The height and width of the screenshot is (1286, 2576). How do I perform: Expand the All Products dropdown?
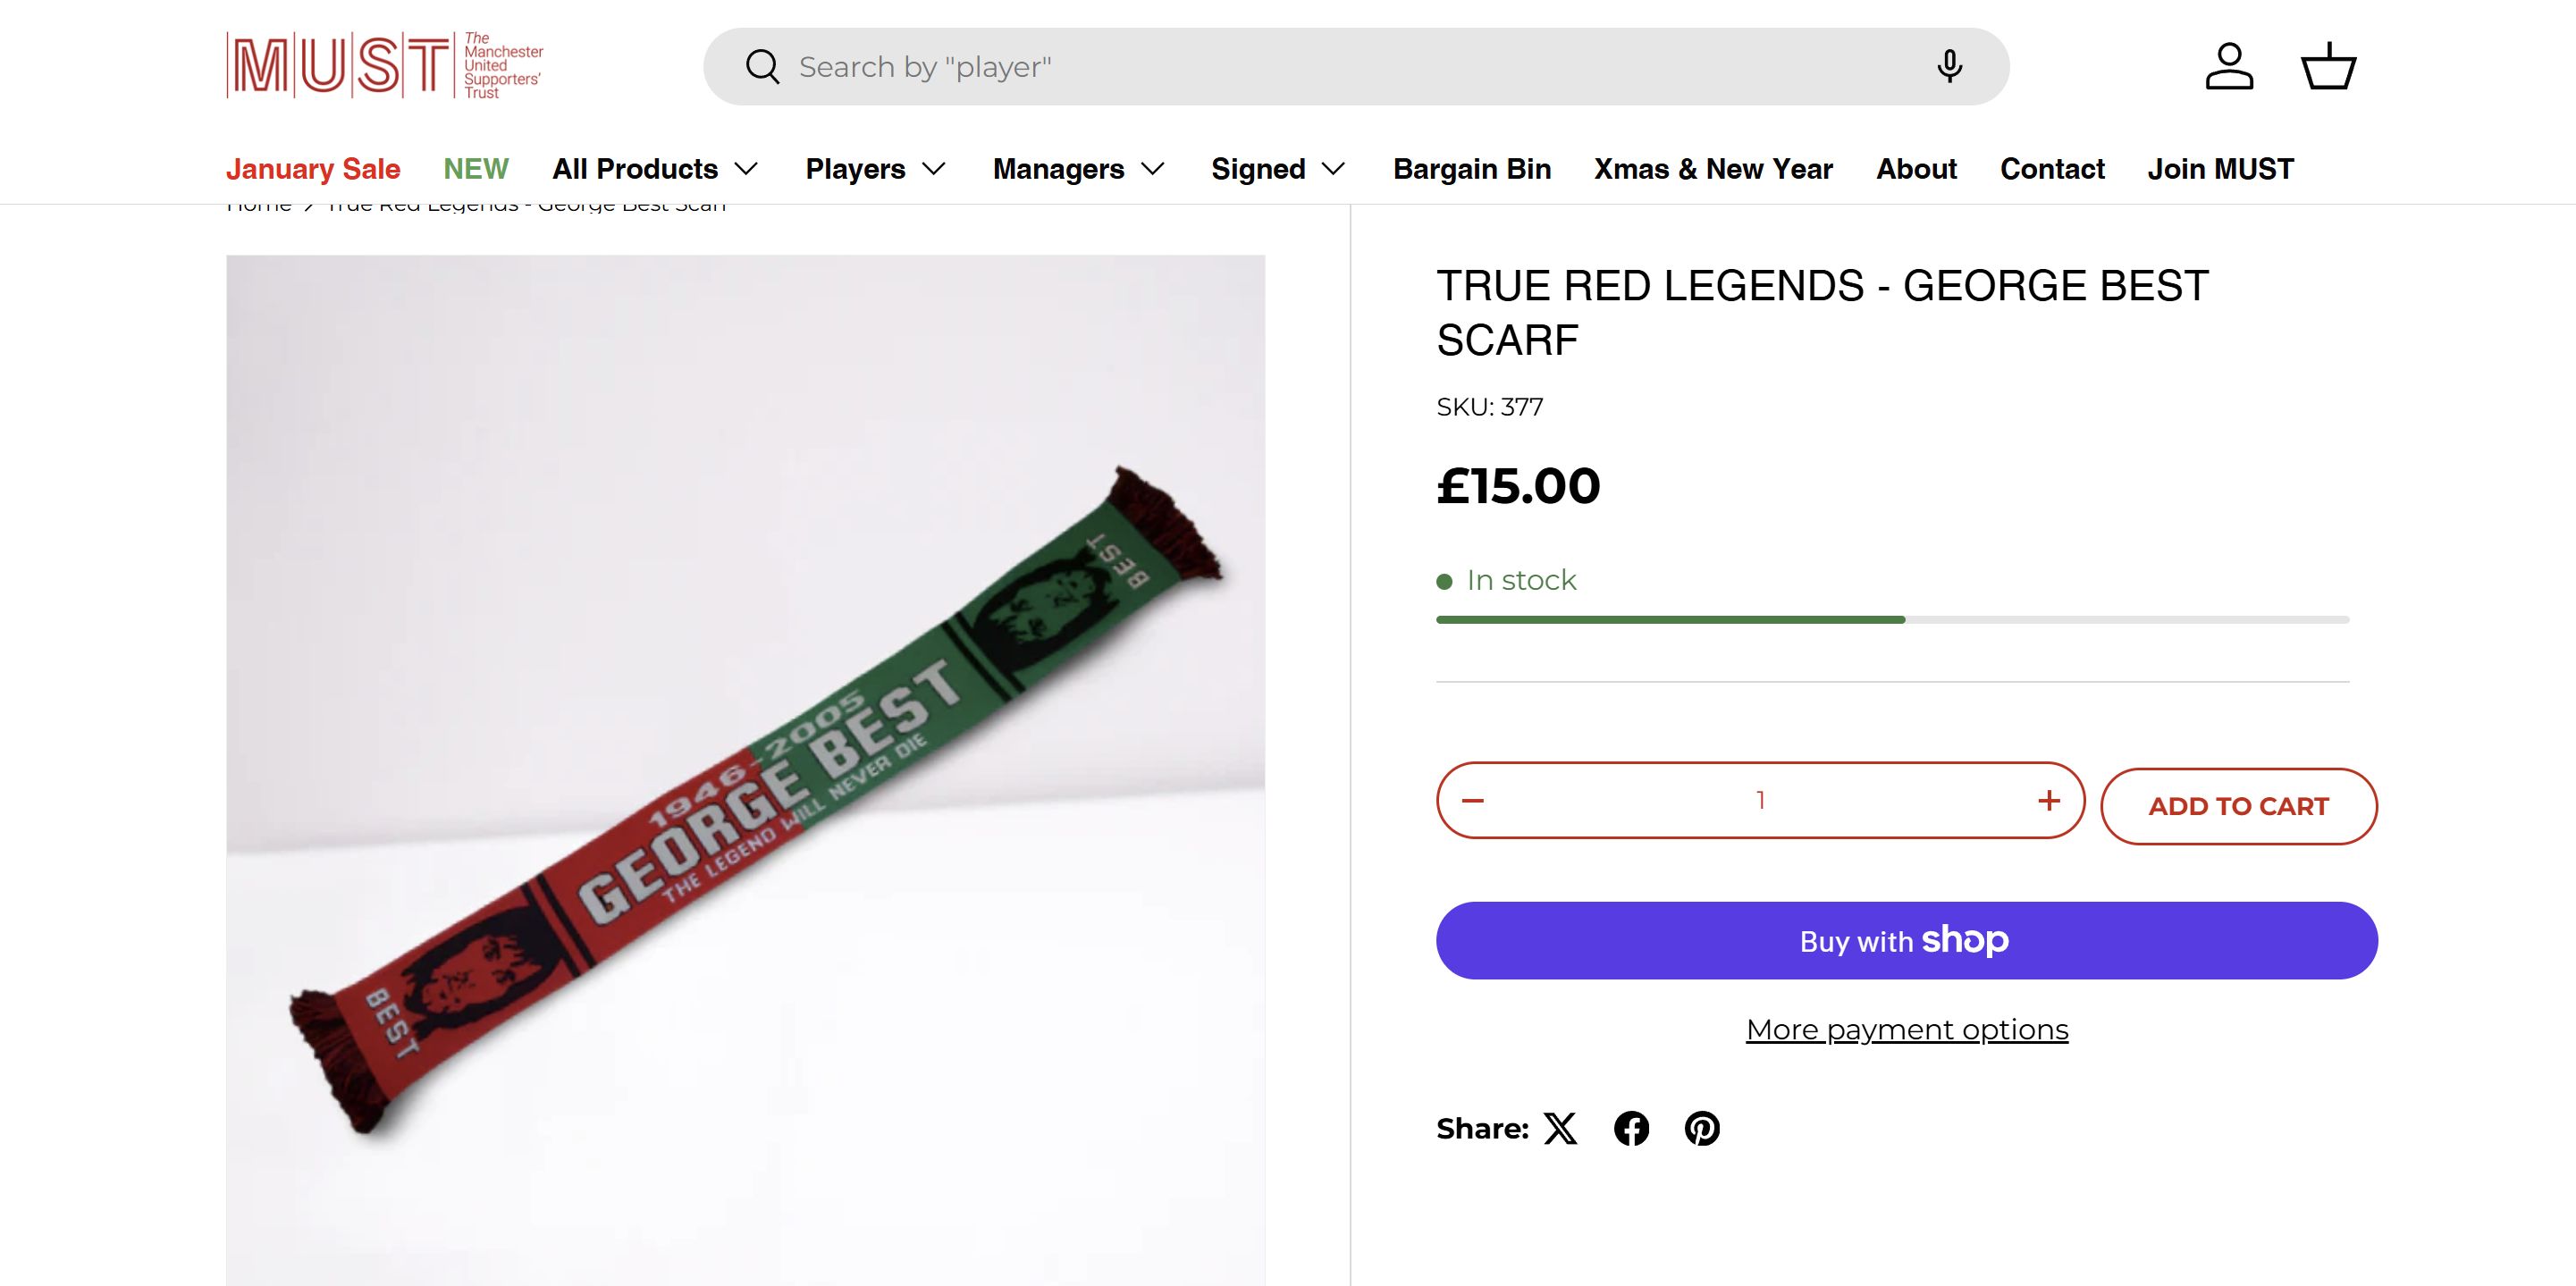pyautogui.click(x=655, y=169)
